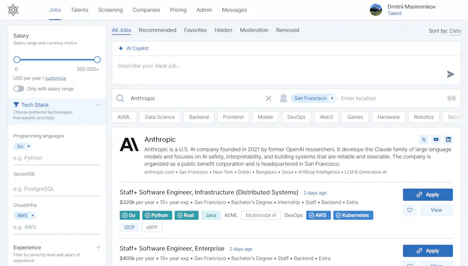Filter by Data Science category chip
This screenshot has width=468, height=266.
(x=160, y=117)
